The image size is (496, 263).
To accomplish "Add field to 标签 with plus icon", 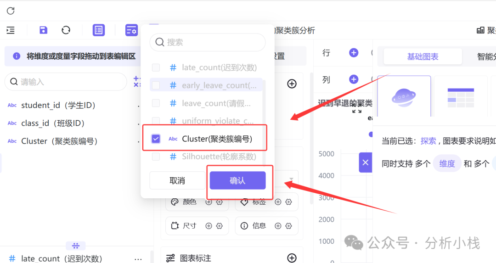I will 278,202.
